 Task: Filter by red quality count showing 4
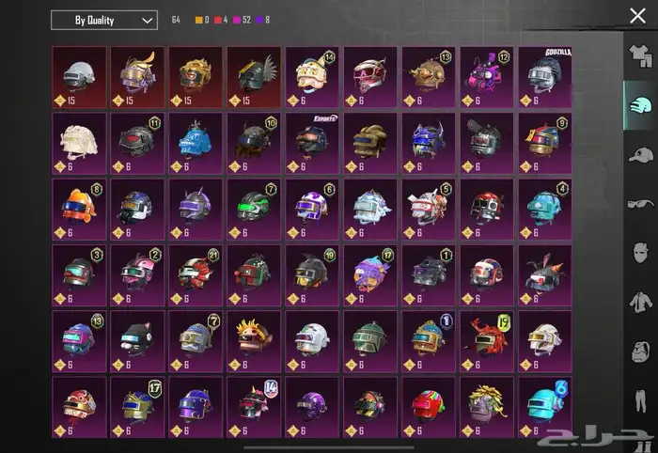click(x=221, y=20)
